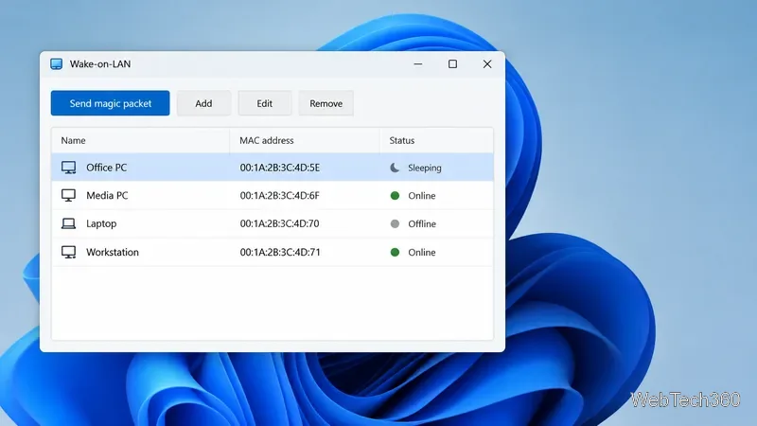757x426 pixels.
Task: Close the Wake-on-LAN window
Action: click(487, 63)
